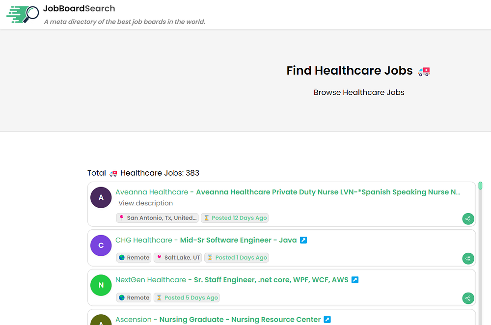Open Sr. Staff Engineer .net core job

[x=271, y=280]
